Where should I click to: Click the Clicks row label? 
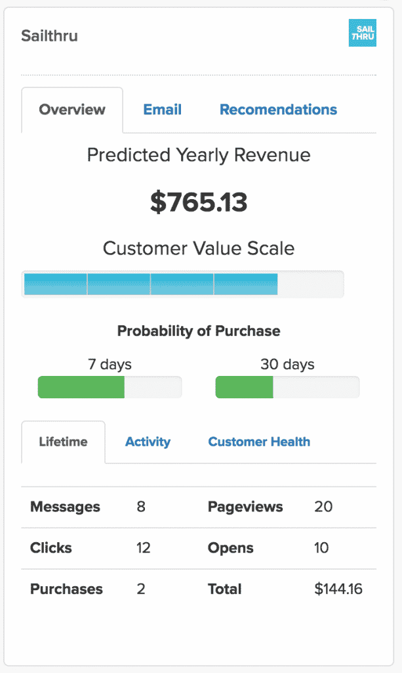pos(51,547)
